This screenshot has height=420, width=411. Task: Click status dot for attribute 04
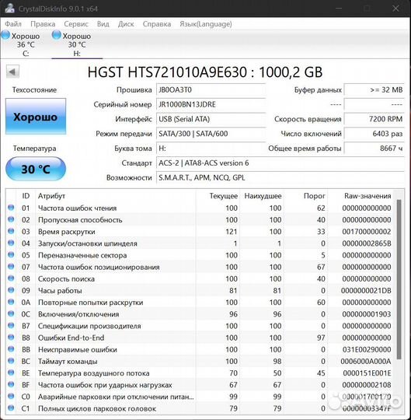[x=11, y=243]
